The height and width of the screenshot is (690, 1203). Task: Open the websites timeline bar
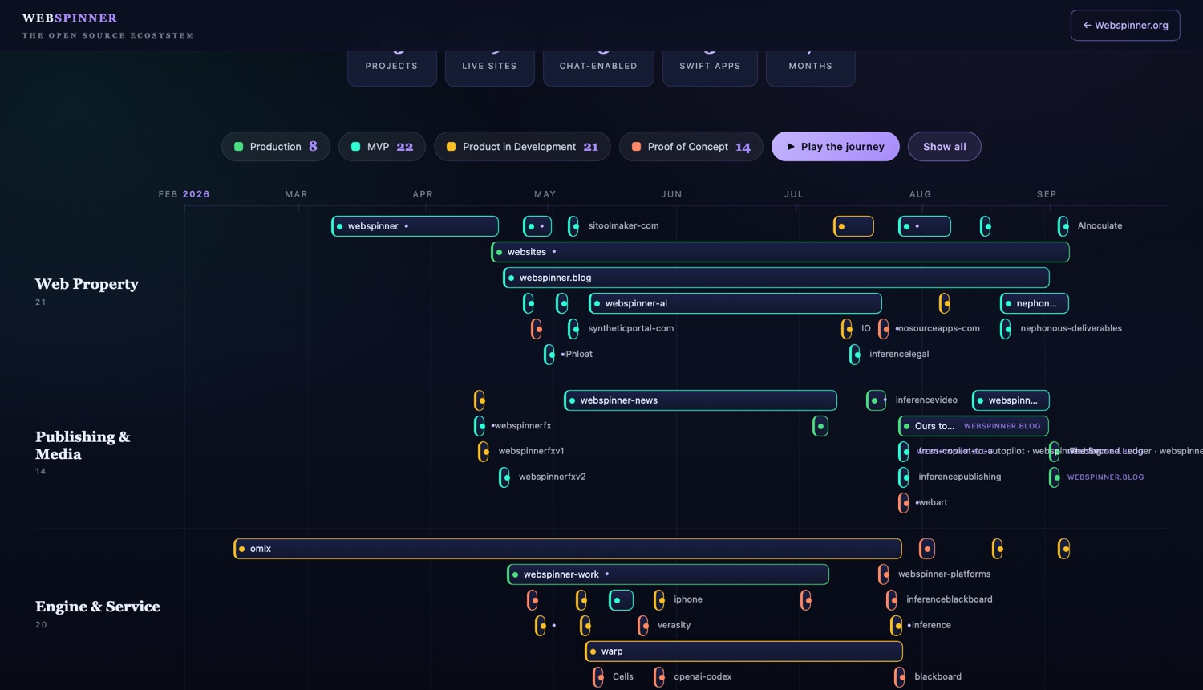point(780,252)
